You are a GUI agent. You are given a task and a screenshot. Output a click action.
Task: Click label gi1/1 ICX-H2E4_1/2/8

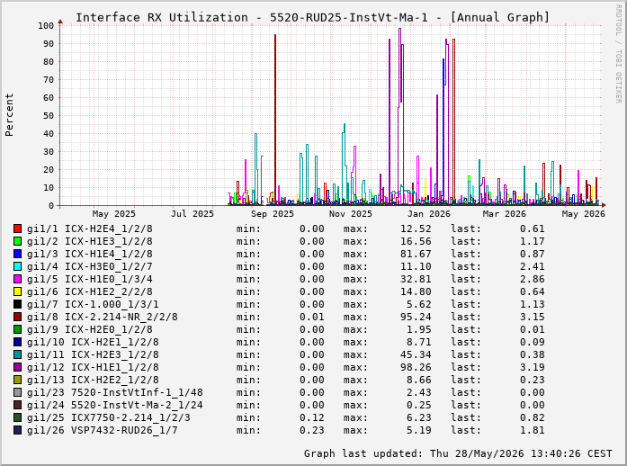(90, 229)
